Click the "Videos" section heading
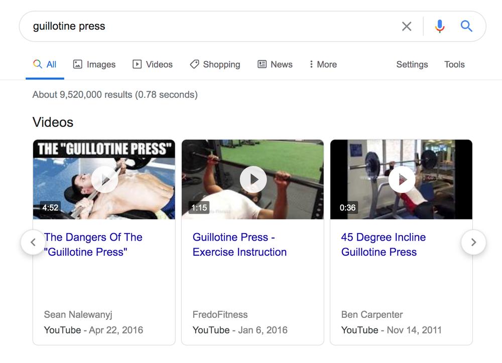 [x=53, y=122]
